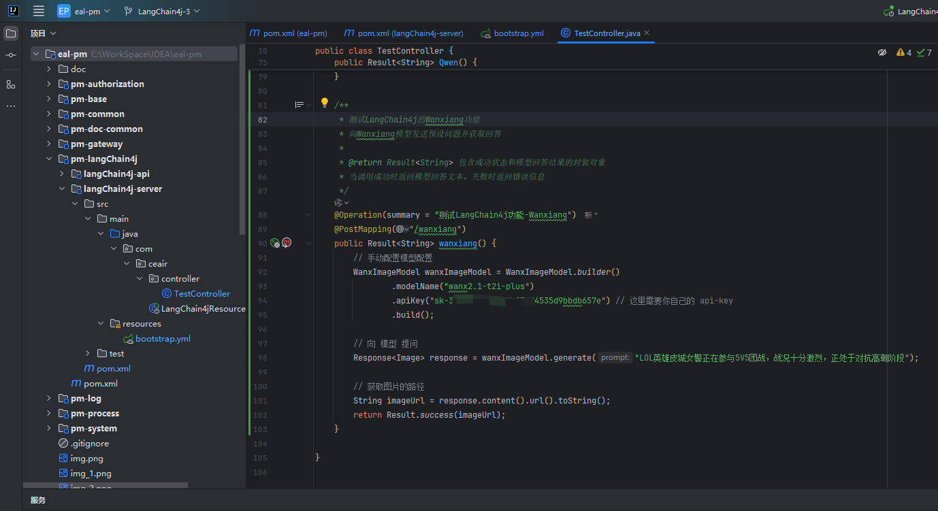Open the 项目 view selector dropdown
This screenshot has height=511, width=938.
[x=43, y=33]
